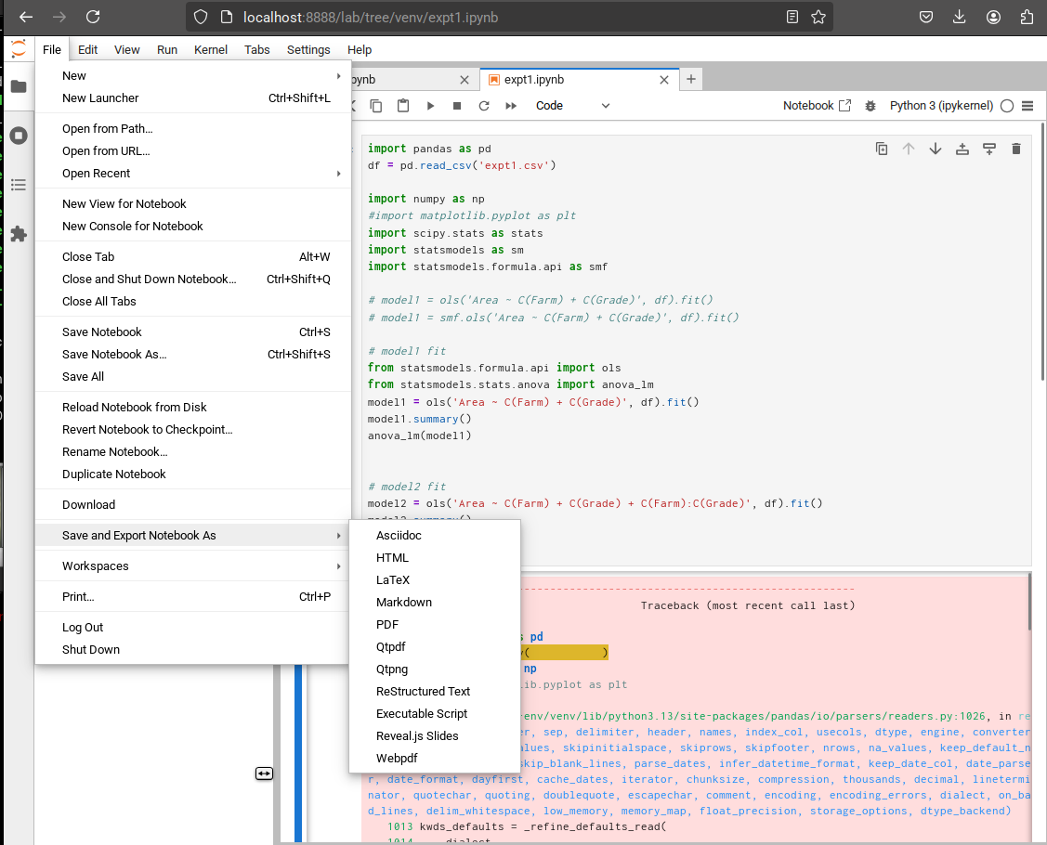Open the file browser sidebar icon
1047x845 pixels.
(x=19, y=86)
